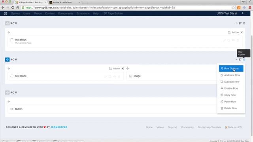Open the Extensions menu
This screenshot has width=253, height=142.
pyautogui.click(x=83, y=13)
